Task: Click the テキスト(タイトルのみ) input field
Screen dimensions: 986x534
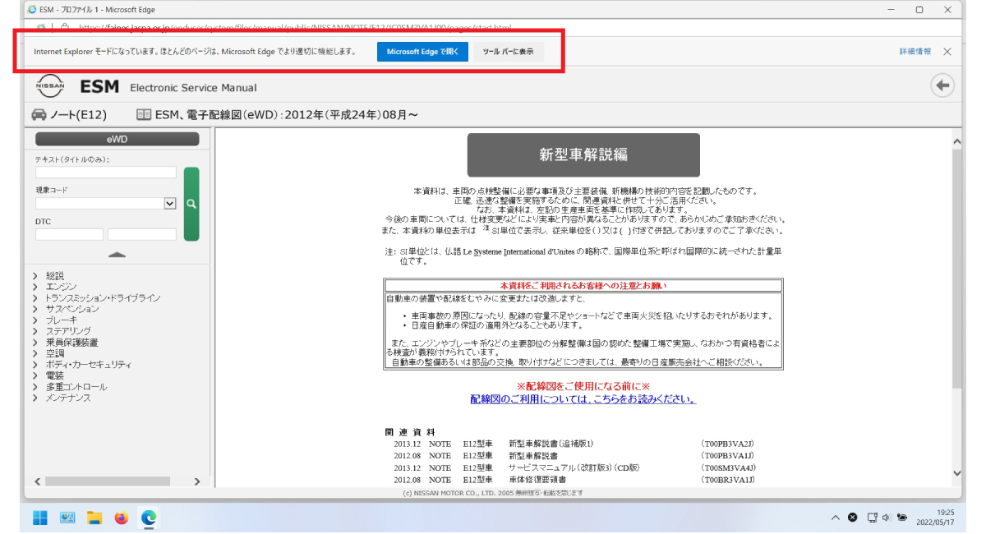Action: click(x=106, y=173)
